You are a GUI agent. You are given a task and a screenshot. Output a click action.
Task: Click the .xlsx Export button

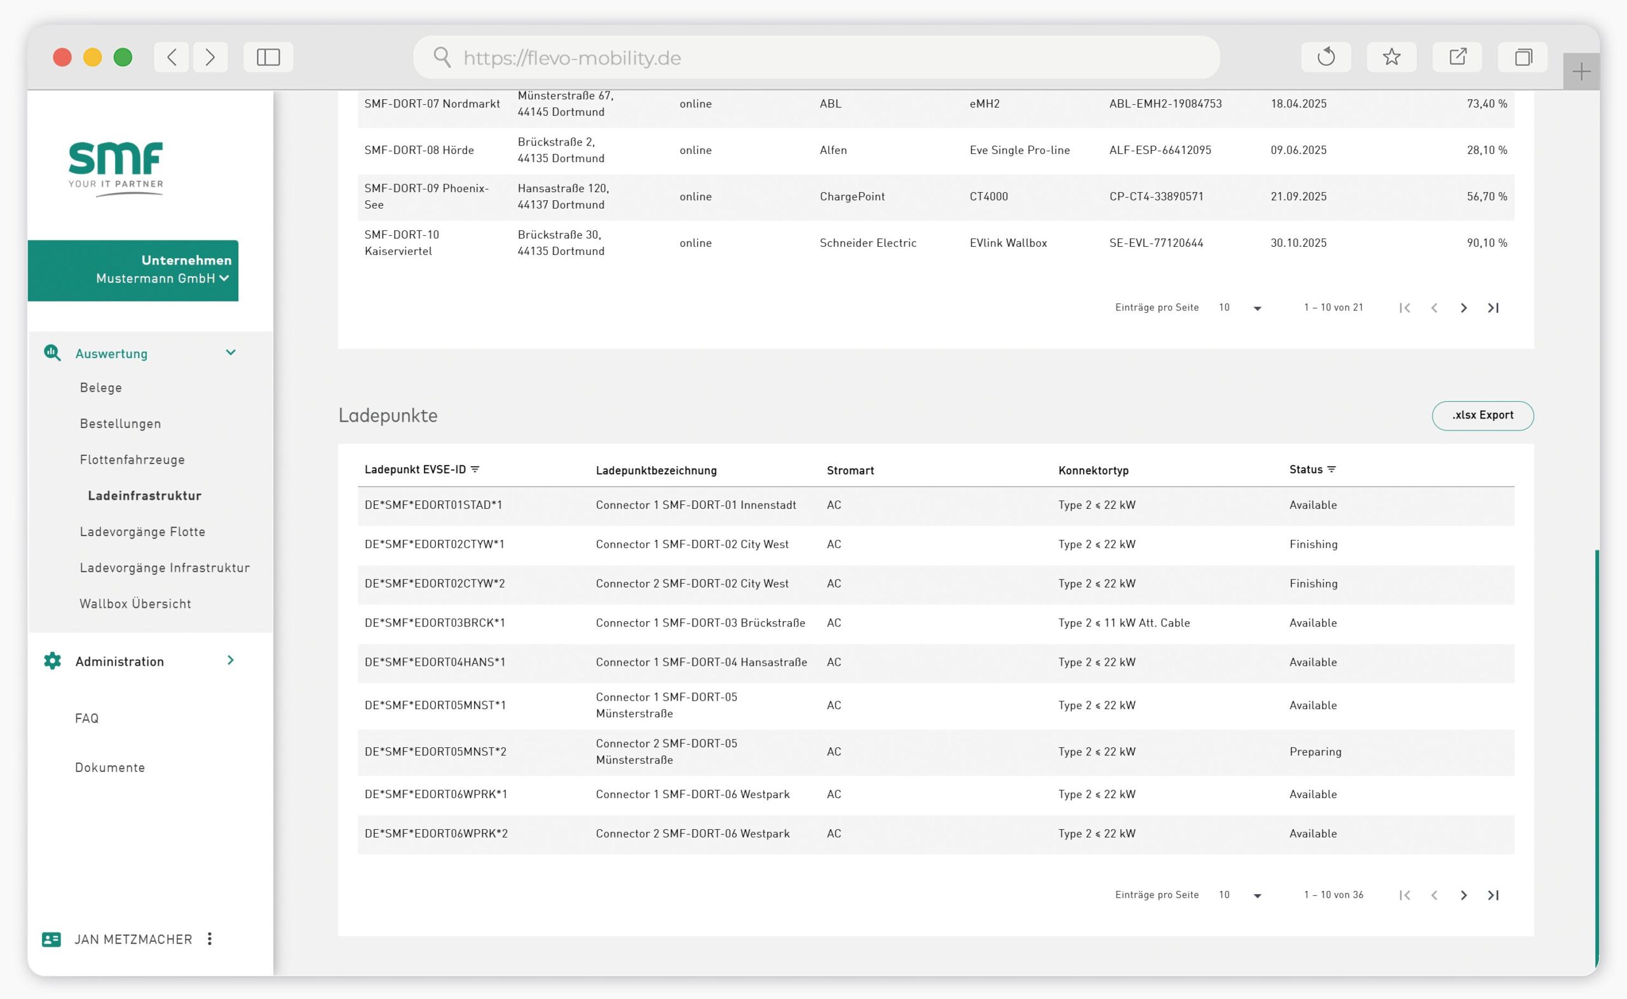point(1482,415)
